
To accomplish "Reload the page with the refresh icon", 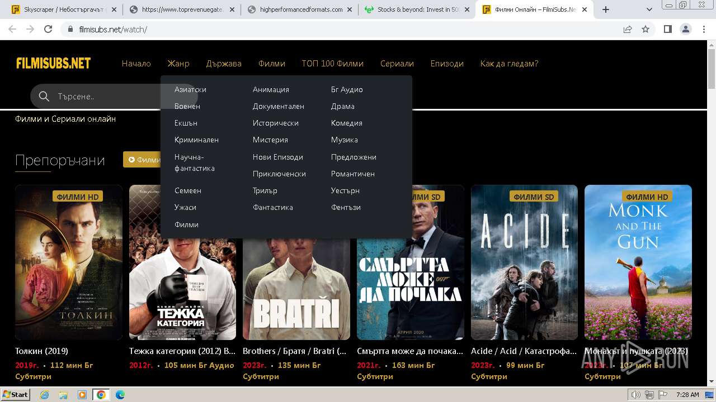I will (48, 30).
